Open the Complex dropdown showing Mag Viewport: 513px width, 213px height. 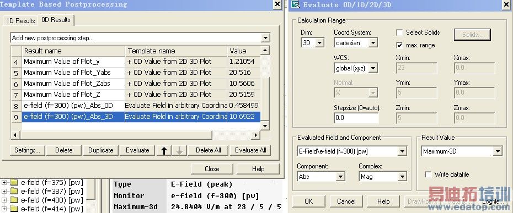click(x=402, y=177)
